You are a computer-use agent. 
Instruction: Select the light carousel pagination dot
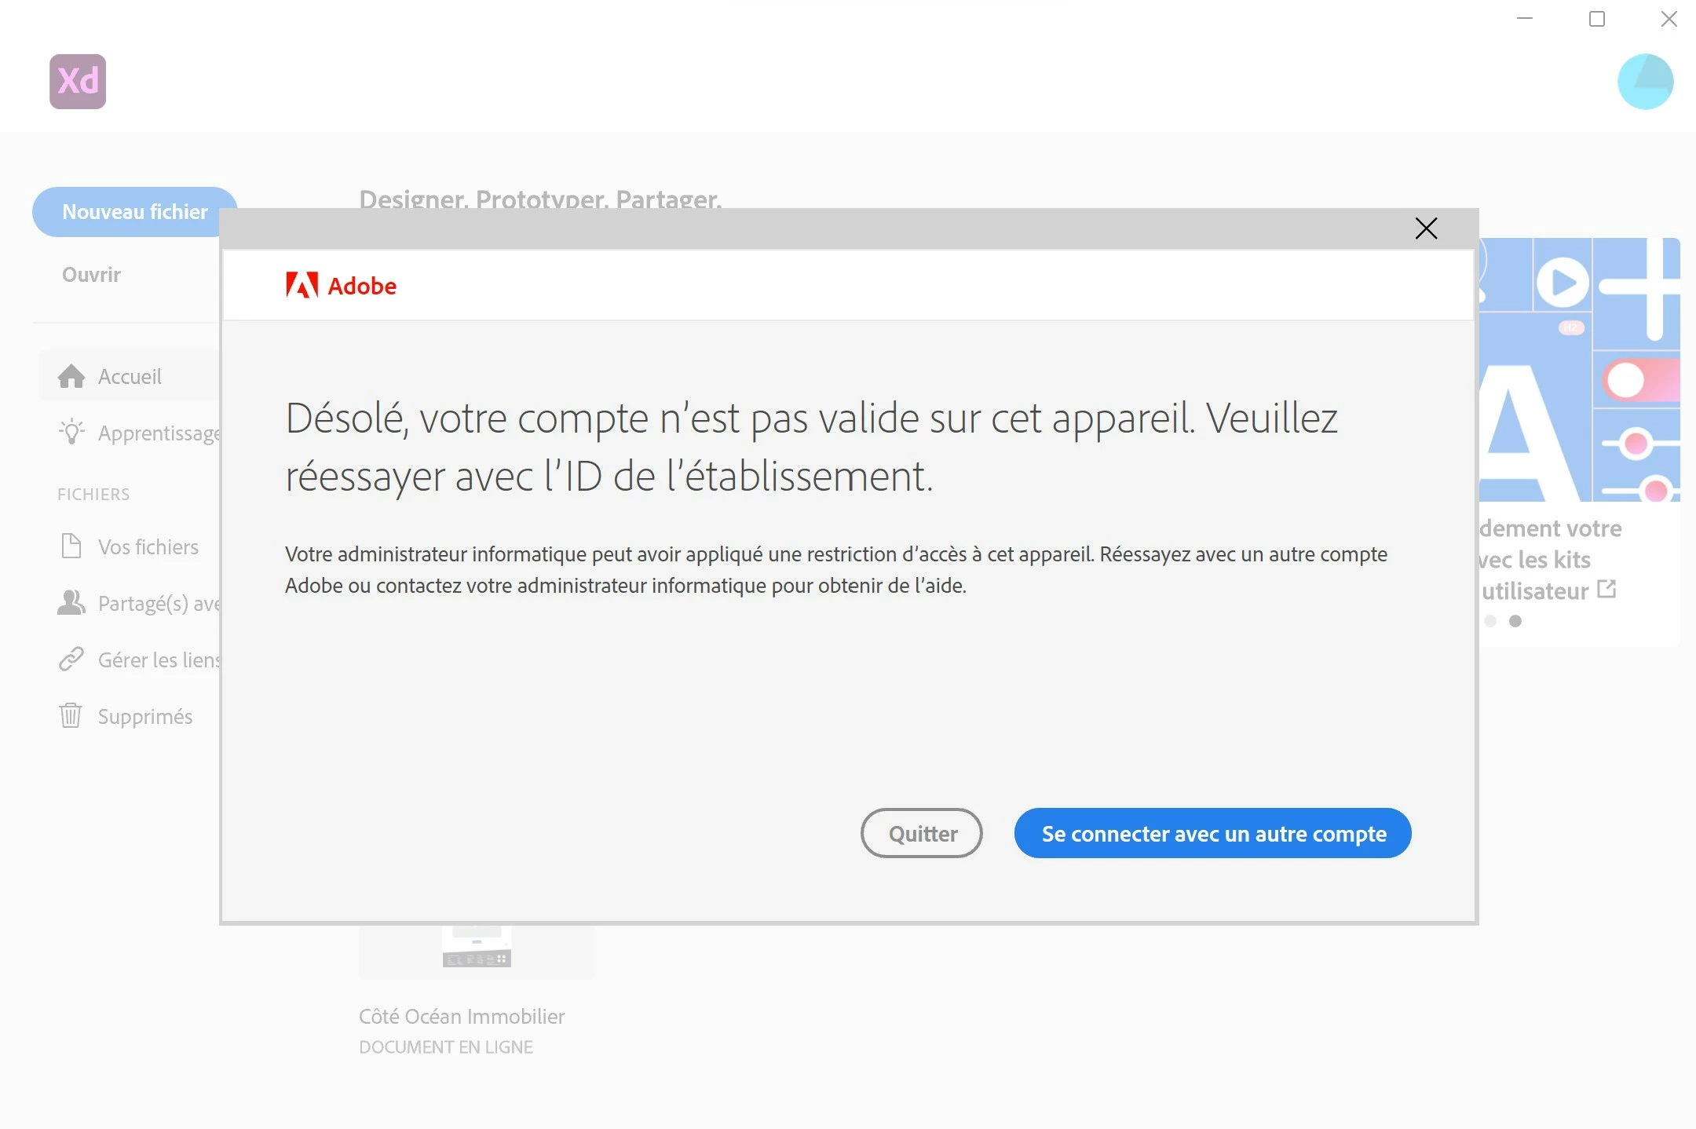point(1490,621)
